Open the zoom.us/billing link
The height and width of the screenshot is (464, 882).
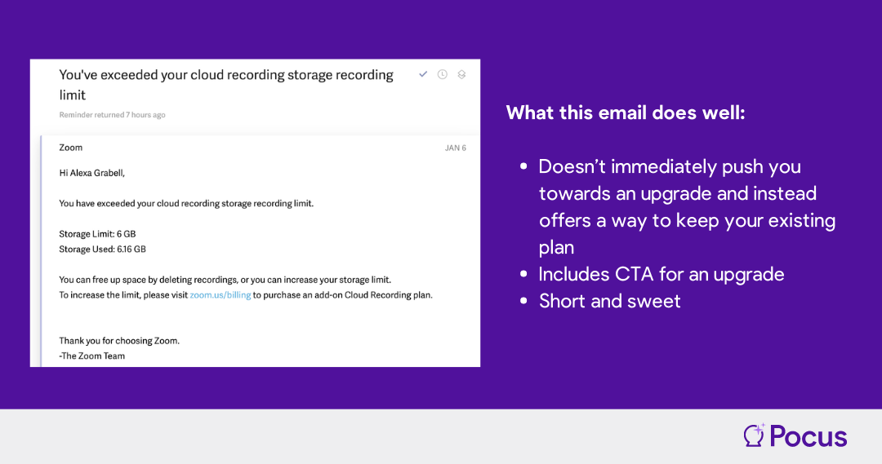220,295
